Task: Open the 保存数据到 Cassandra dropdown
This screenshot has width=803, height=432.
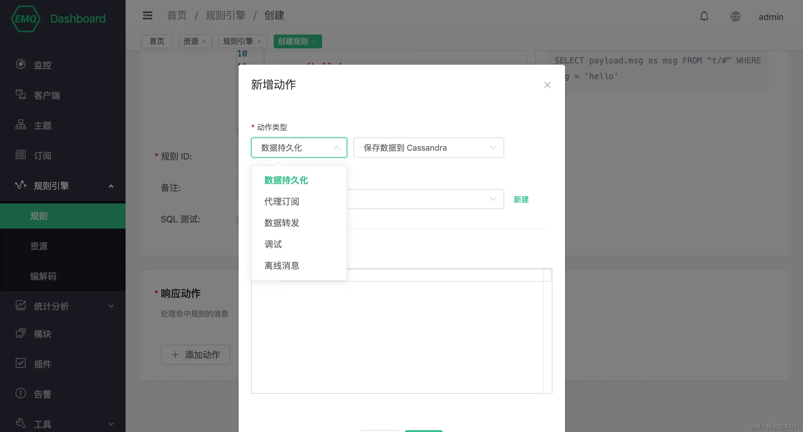Action: pos(428,148)
